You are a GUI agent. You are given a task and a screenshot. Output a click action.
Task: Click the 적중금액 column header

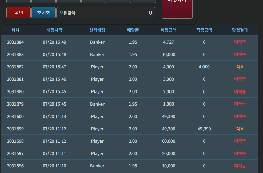click(204, 30)
